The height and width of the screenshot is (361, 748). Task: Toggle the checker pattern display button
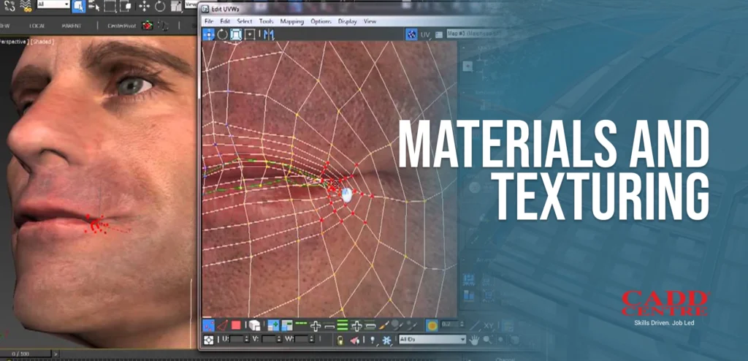(413, 34)
